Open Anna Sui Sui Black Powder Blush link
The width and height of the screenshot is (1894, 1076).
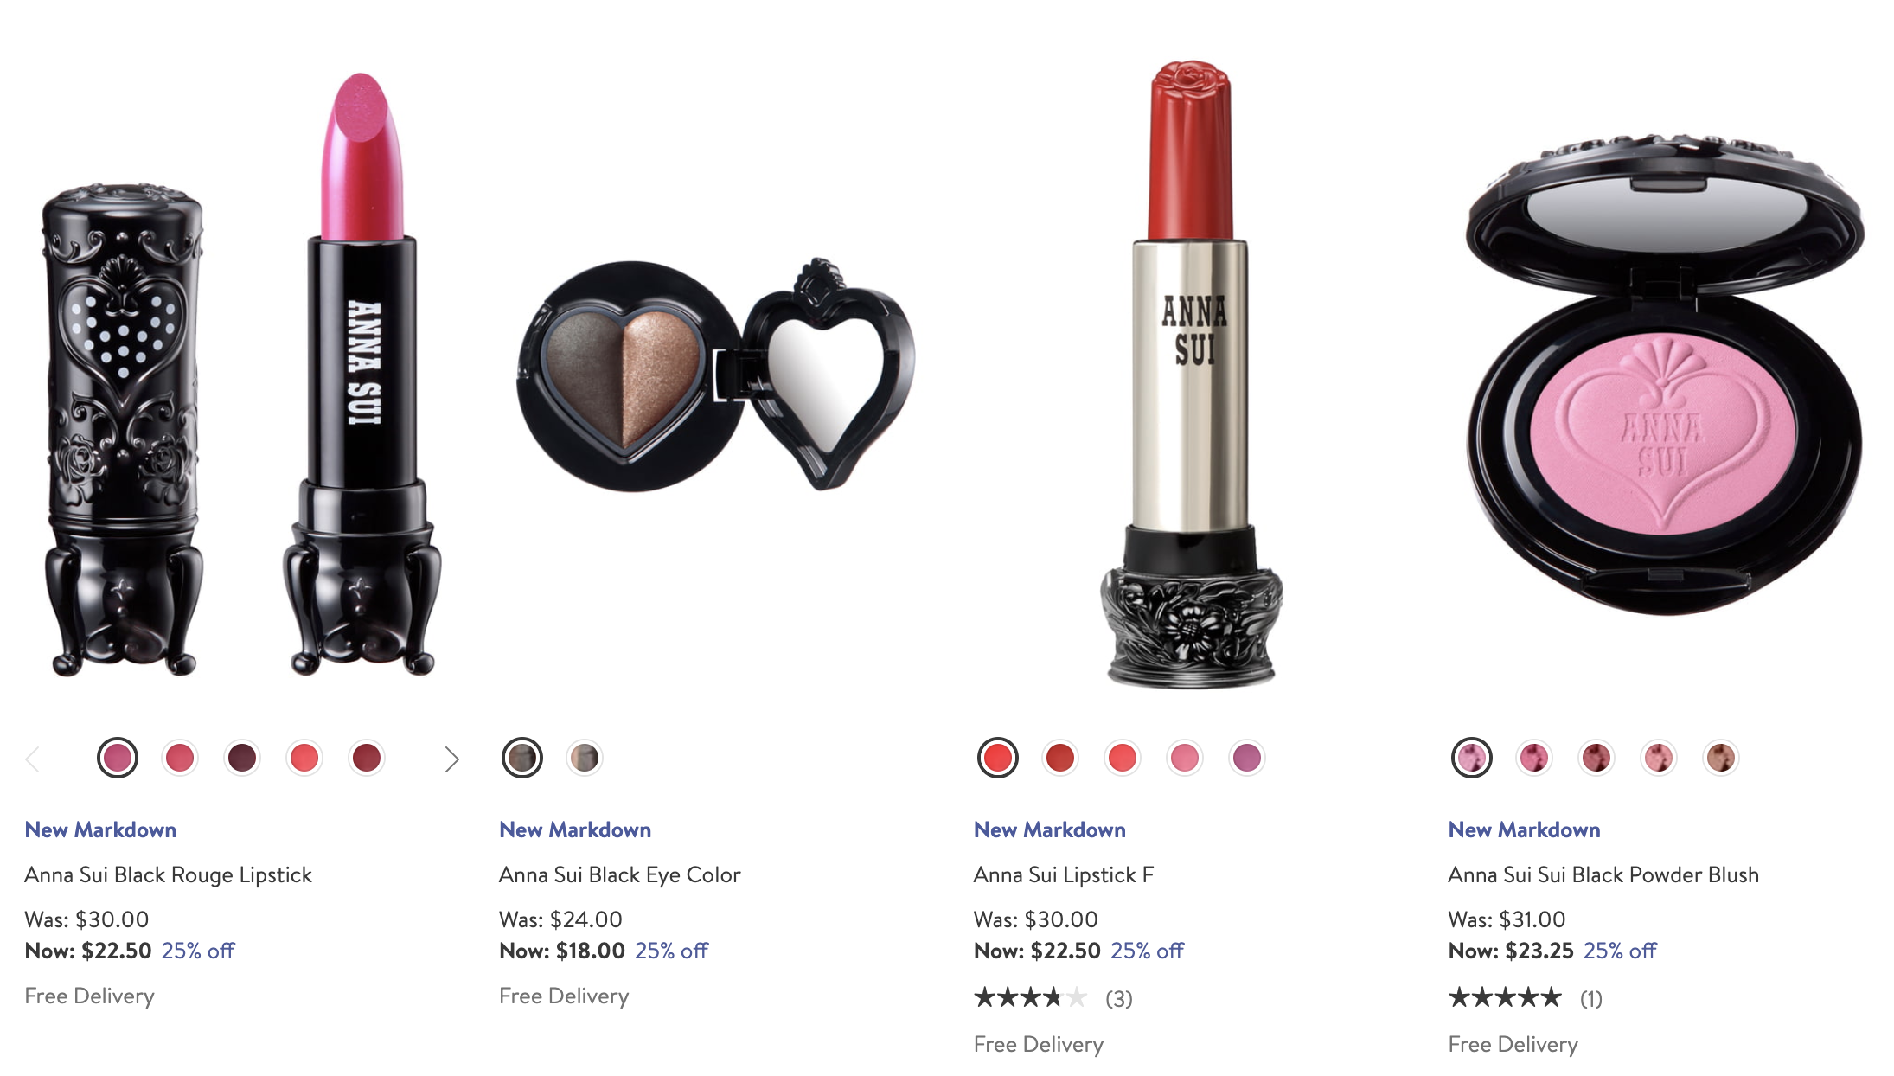pos(1603,874)
